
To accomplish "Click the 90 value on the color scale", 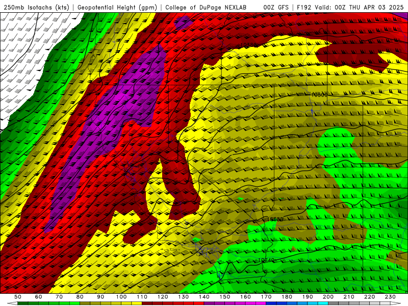I will pyautogui.click(x=100, y=297).
